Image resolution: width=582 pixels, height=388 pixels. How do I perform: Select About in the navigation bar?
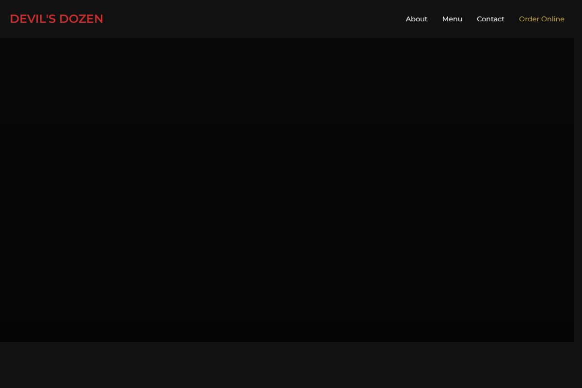(416, 19)
